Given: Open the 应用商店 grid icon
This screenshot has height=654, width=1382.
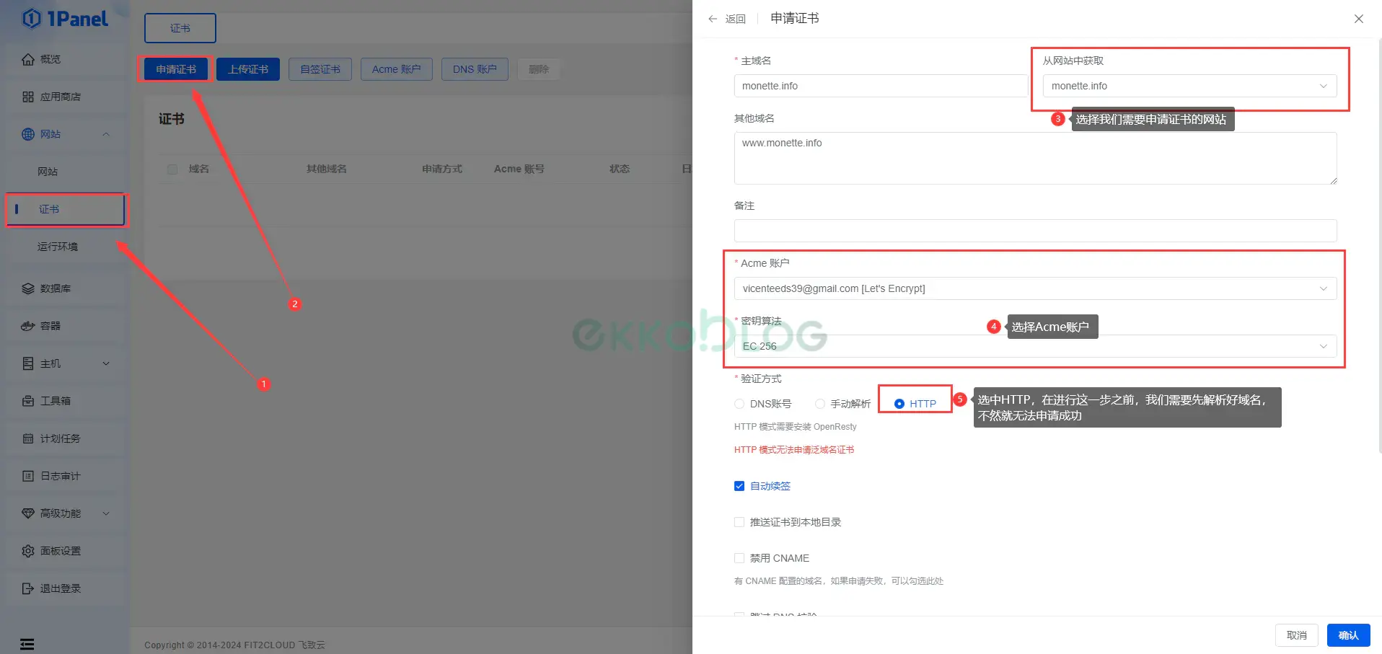Looking at the screenshot, I should (x=28, y=97).
